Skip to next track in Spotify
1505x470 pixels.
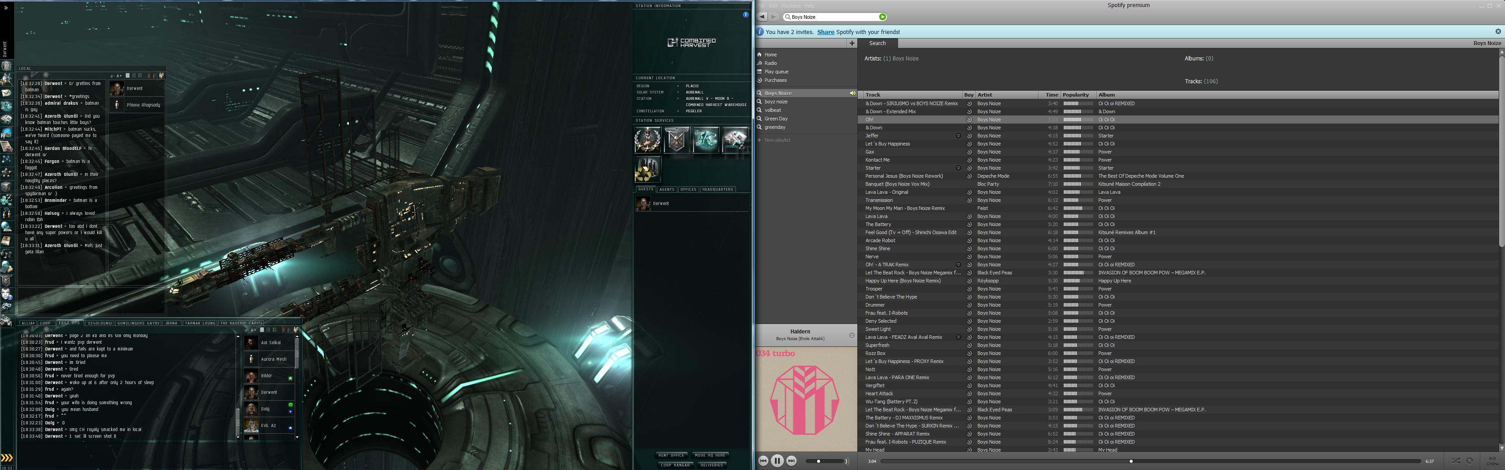[x=791, y=461]
